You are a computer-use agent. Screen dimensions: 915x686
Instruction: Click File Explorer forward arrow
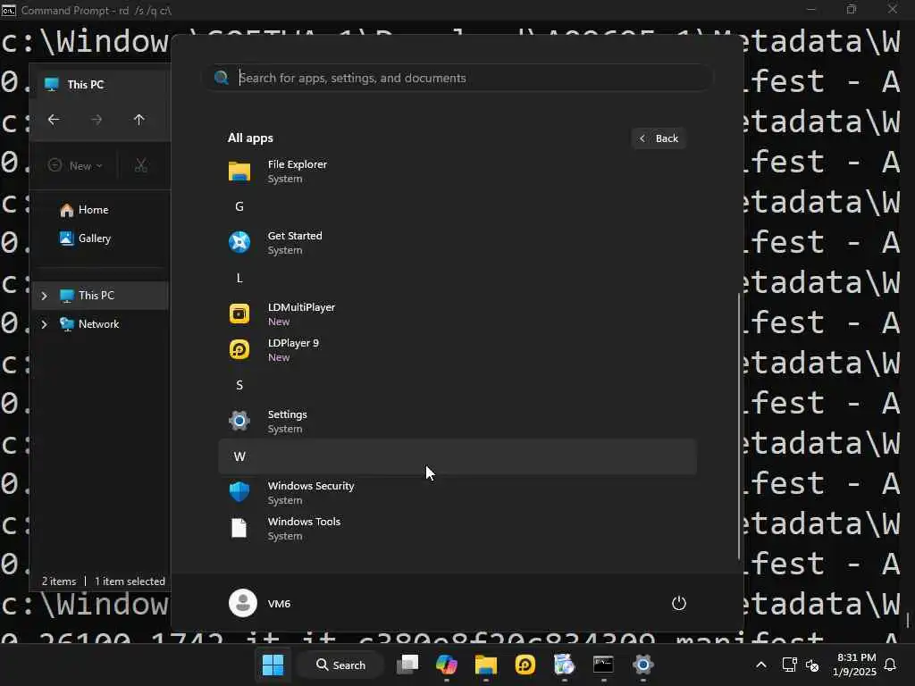tap(97, 120)
